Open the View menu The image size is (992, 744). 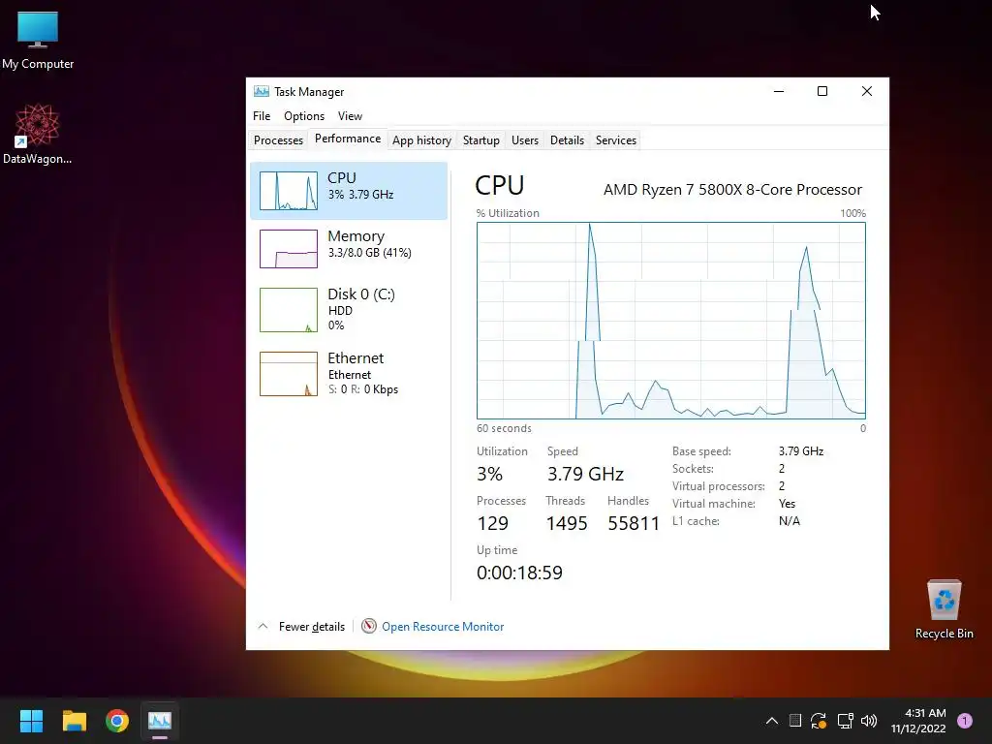(x=350, y=116)
